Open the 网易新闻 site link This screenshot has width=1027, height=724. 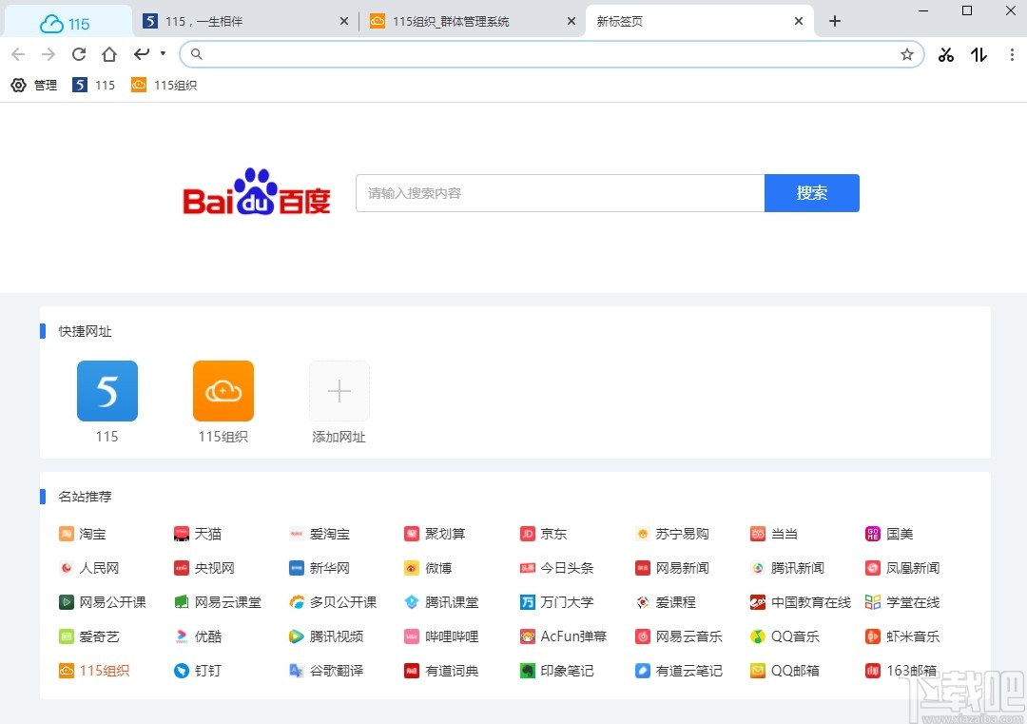coord(672,568)
